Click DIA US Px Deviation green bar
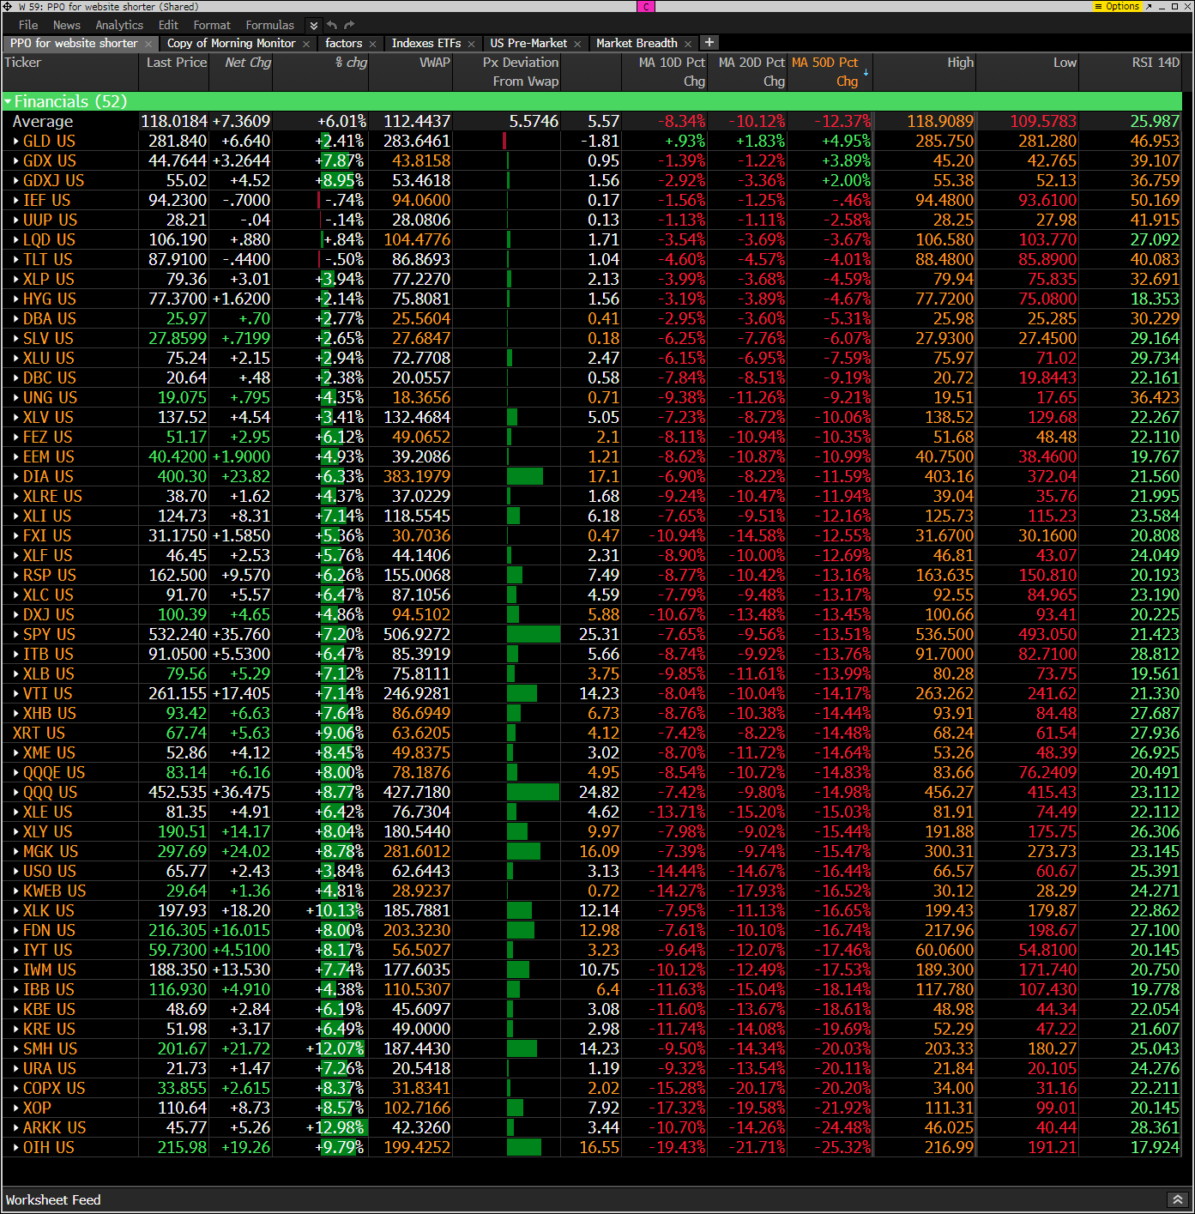The width and height of the screenshot is (1195, 1214). [525, 476]
